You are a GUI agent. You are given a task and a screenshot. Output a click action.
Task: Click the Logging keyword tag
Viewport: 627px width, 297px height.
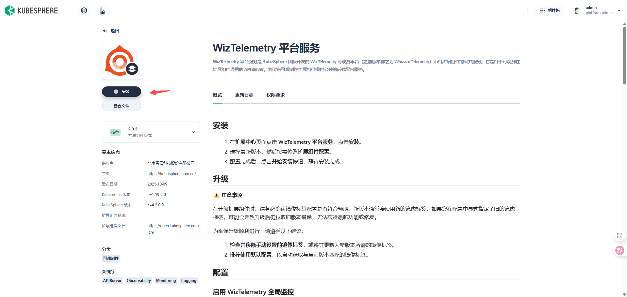tap(189, 281)
